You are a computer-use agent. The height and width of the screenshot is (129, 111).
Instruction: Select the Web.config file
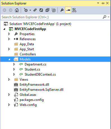[x=28, y=105]
